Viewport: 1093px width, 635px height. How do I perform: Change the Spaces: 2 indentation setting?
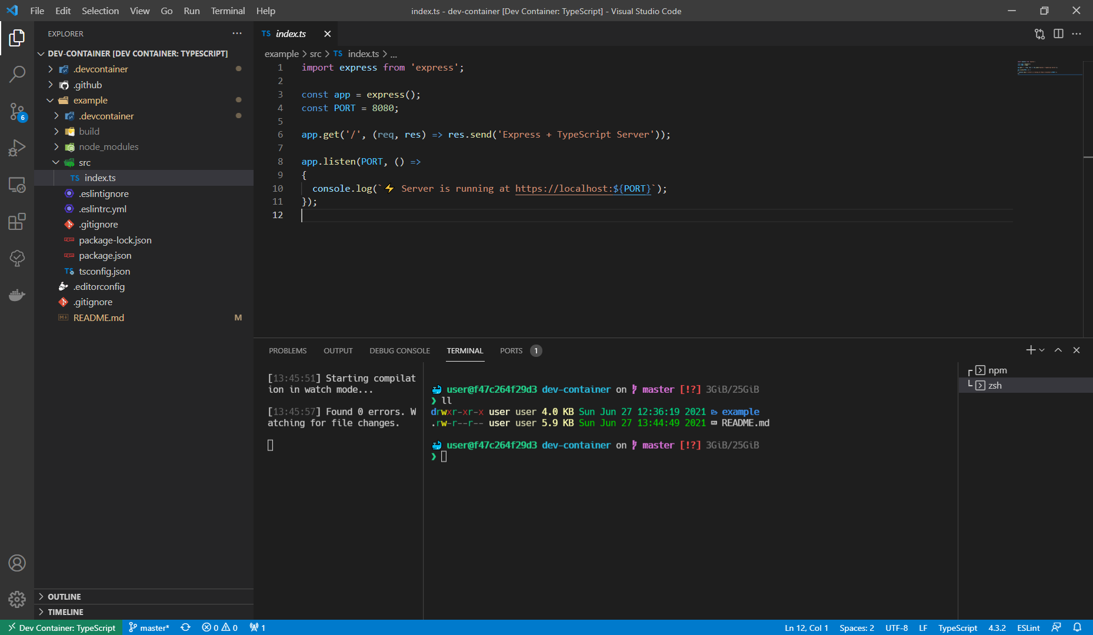click(x=857, y=628)
